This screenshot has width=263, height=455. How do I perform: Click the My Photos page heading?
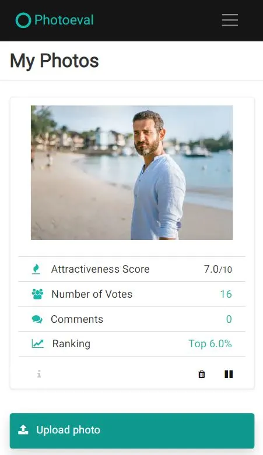(x=54, y=61)
